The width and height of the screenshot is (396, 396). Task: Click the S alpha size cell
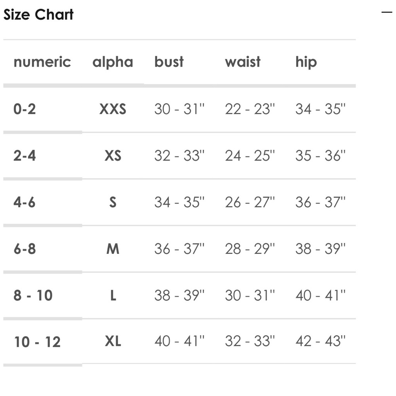[x=113, y=202]
